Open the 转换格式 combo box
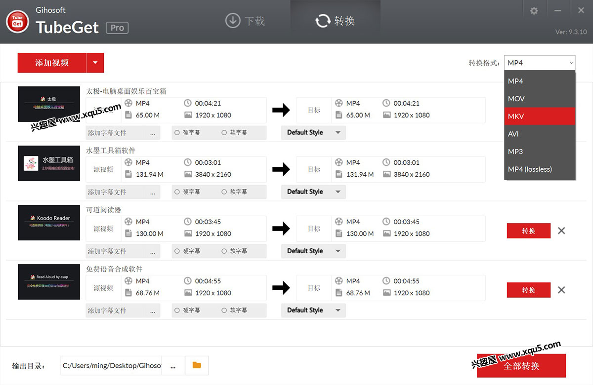Image resolution: width=593 pixels, height=385 pixels. (x=540, y=63)
